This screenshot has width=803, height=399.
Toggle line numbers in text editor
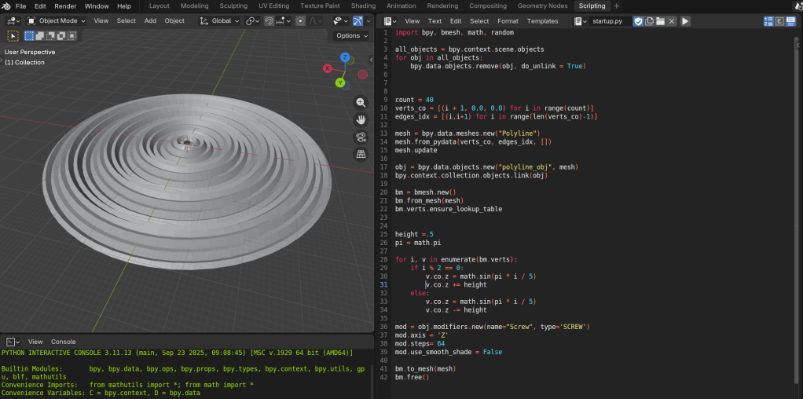tap(768, 21)
